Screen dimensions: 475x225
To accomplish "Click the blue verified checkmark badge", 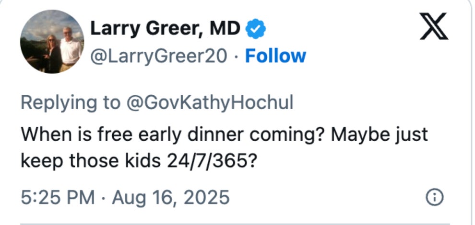I will point(256,29).
